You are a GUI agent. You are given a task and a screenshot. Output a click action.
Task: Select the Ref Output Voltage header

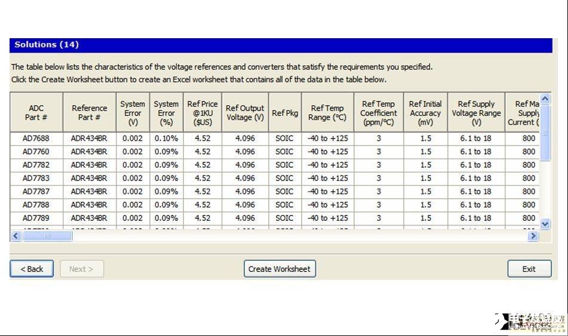click(245, 113)
